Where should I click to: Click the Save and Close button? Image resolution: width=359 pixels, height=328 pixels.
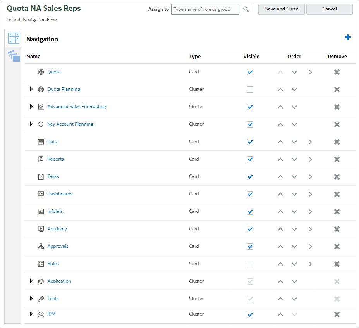coord(281,9)
